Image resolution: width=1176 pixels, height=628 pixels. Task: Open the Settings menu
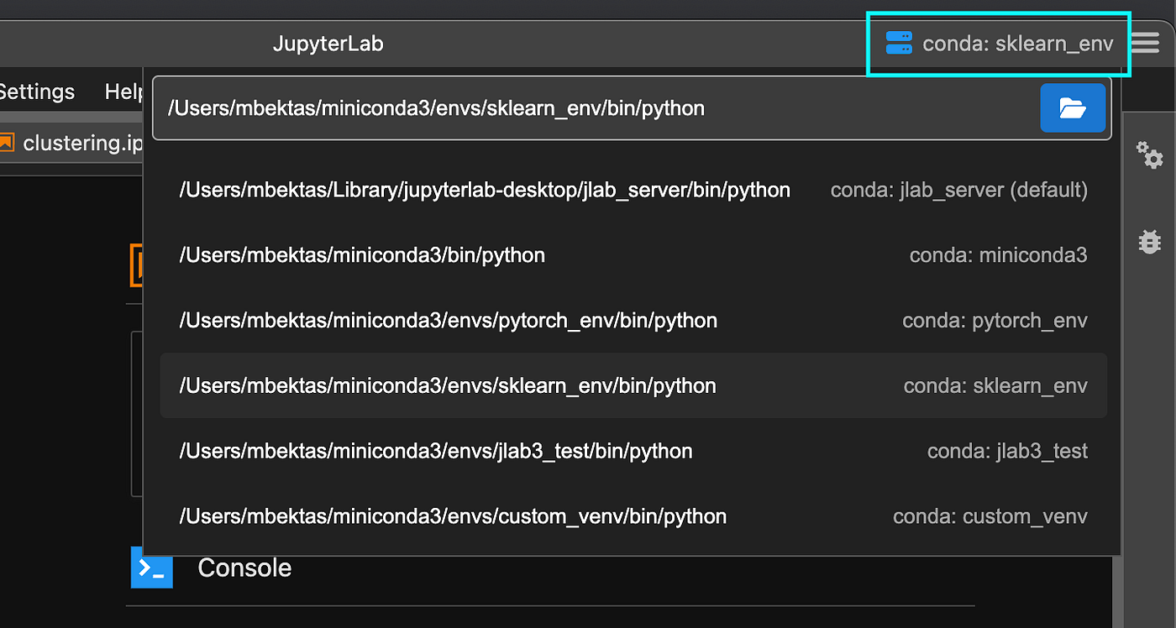coord(36,91)
